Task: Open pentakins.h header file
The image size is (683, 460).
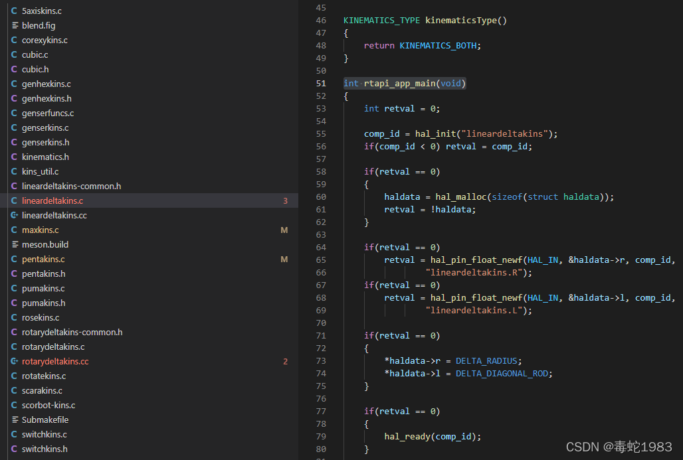Action: point(44,273)
